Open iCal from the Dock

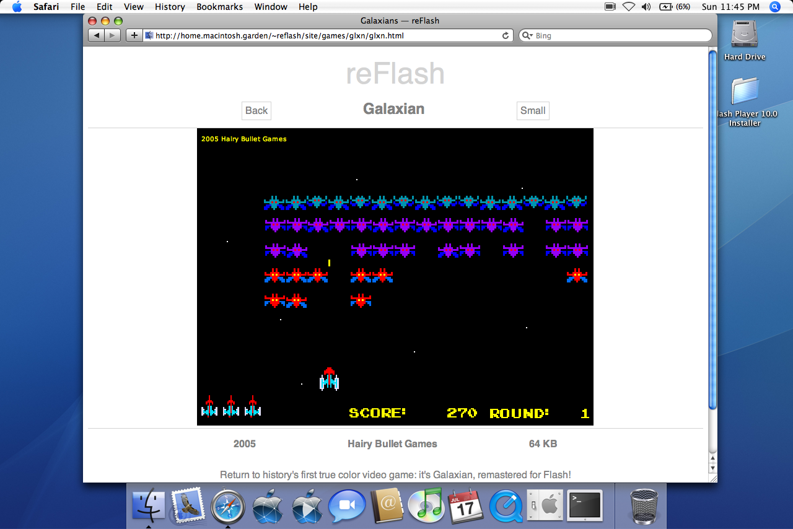(x=465, y=506)
